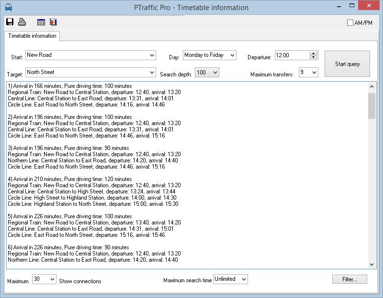Click the Start query button
The height and width of the screenshot is (298, 383).
(x=347, y=64)
